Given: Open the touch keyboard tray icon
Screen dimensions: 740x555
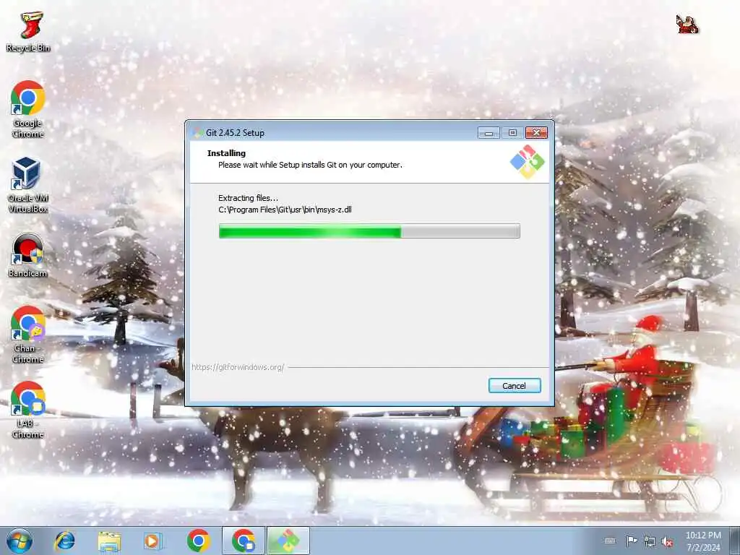Looking at the screenshot, I should click(610, 541).
